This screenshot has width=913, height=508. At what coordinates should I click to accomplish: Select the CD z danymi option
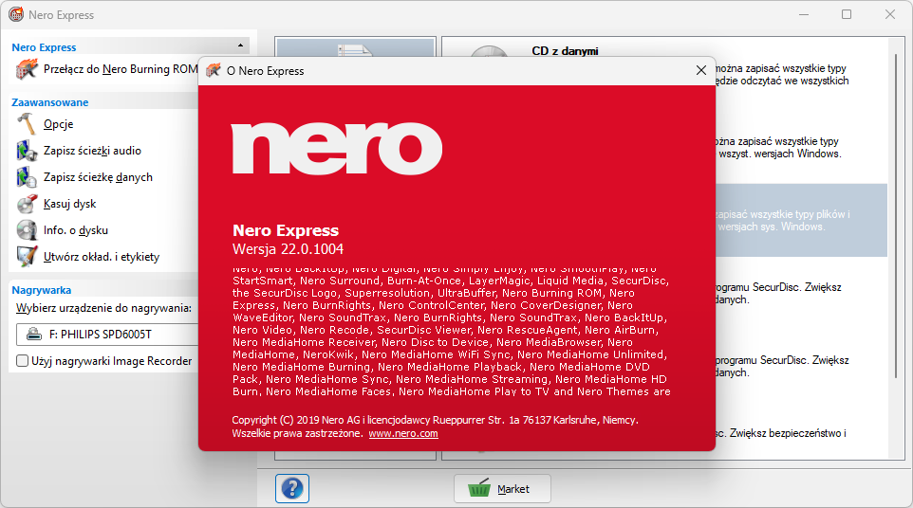[x=565, y=51]
